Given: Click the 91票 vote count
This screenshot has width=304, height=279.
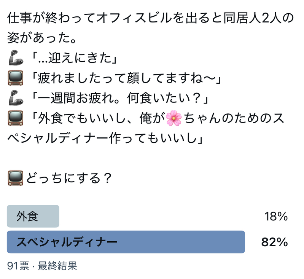Looking at the screenshot, I should point(18,265).
